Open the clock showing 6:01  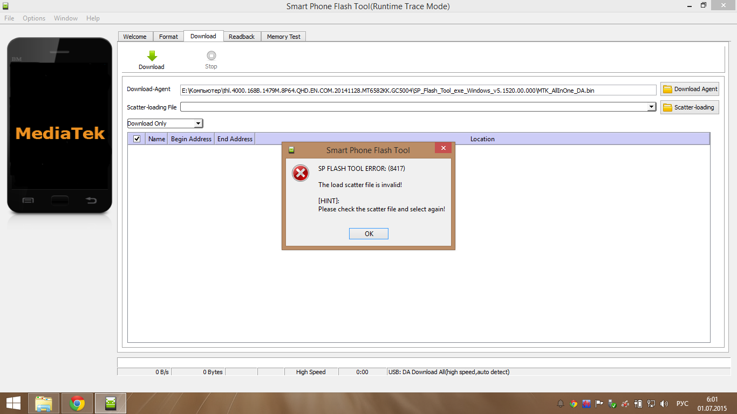tap(711, 403)
